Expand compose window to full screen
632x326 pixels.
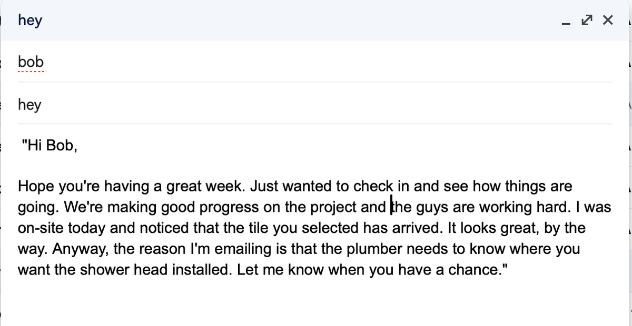[586, 21]
